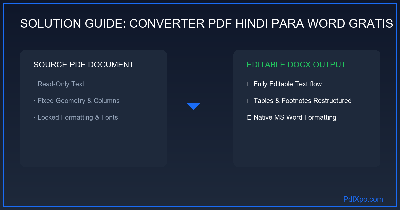Click the title 'SOLUTION GUIDE: CONVERTER PDF HINDI PARA WORD GRATIS'

206,24
